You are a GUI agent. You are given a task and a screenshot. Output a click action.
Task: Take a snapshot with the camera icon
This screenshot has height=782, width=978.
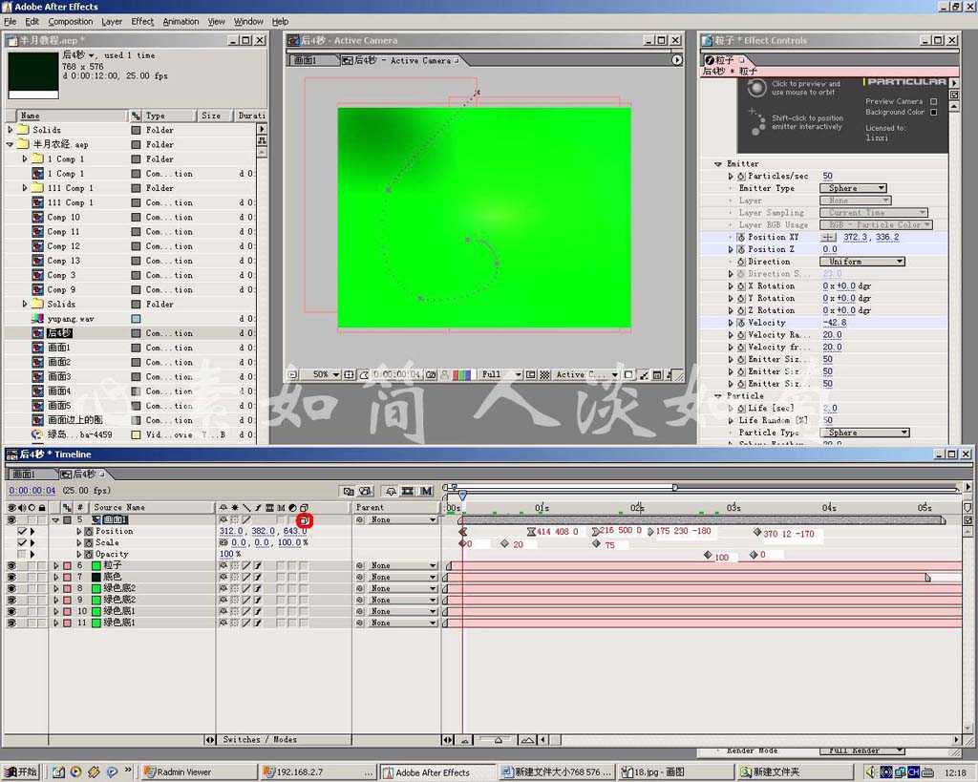pos(431,375)
